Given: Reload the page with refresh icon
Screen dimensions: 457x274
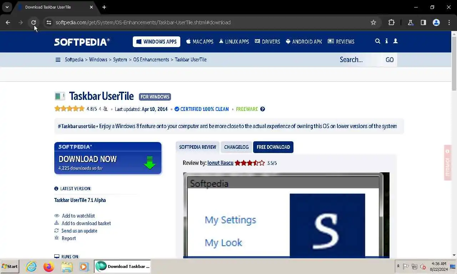Looking at the screenshot, I should pyautogui.click(x=34, y=22).
